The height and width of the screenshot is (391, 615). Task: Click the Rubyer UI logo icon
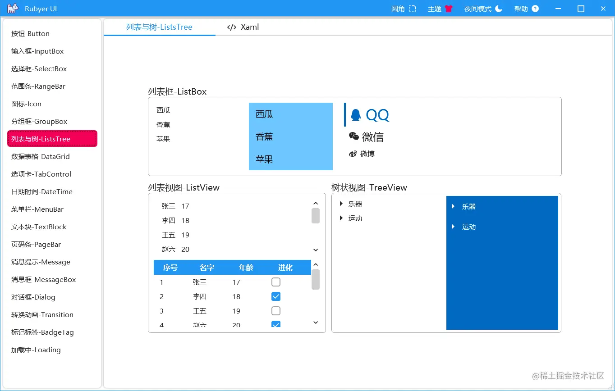click(x=12, y=8)
